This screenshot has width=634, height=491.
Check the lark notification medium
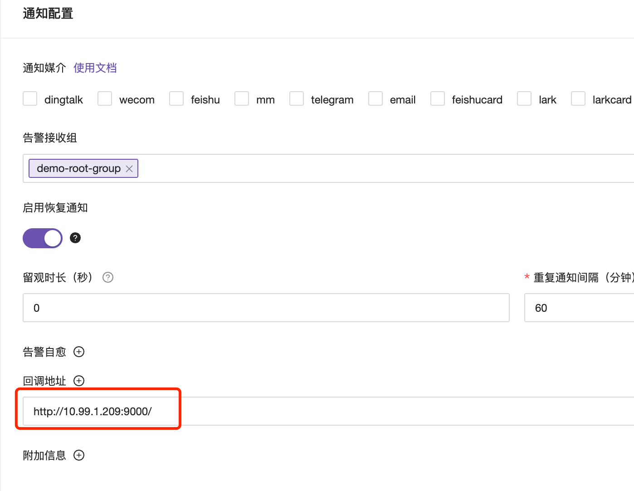524,98
